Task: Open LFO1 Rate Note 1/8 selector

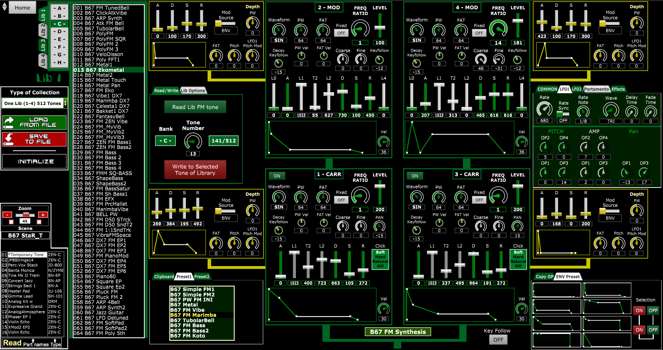Action: point(583,121)
